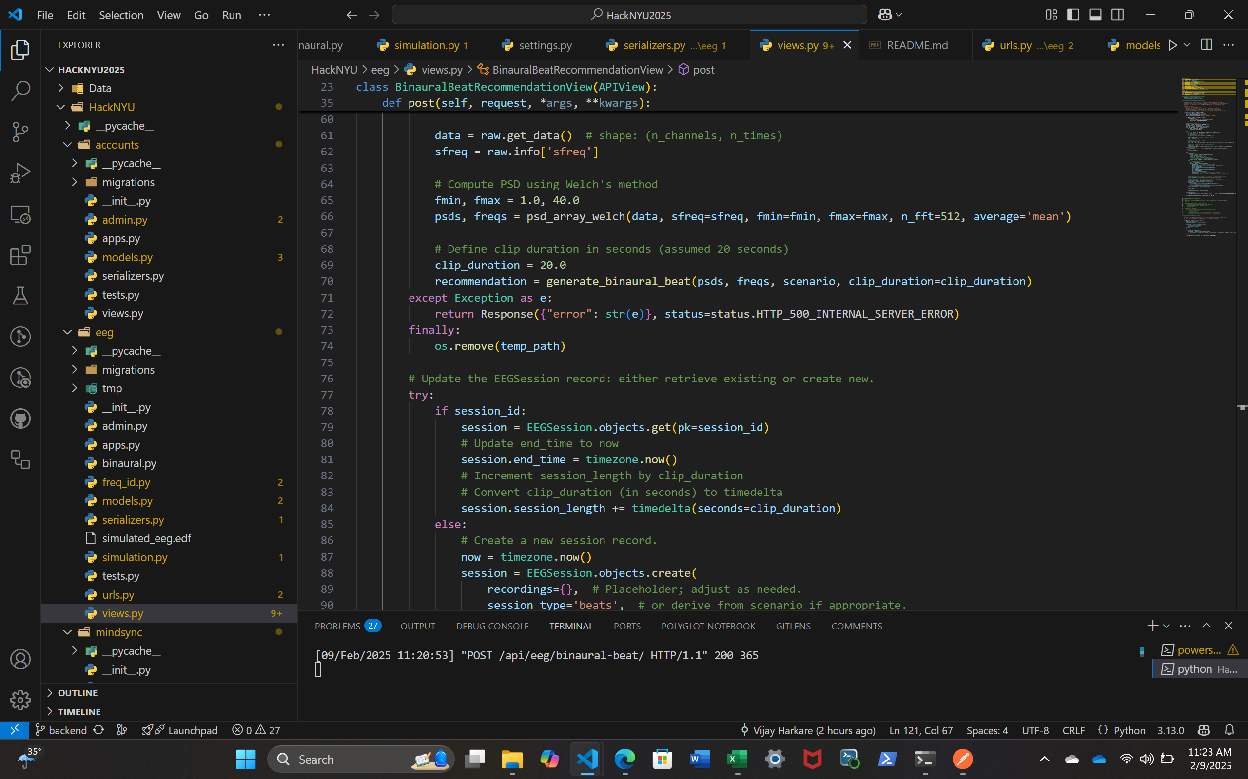Toggle the bottom Panel visibility

pyautogui.click(x=1095, y=15)
